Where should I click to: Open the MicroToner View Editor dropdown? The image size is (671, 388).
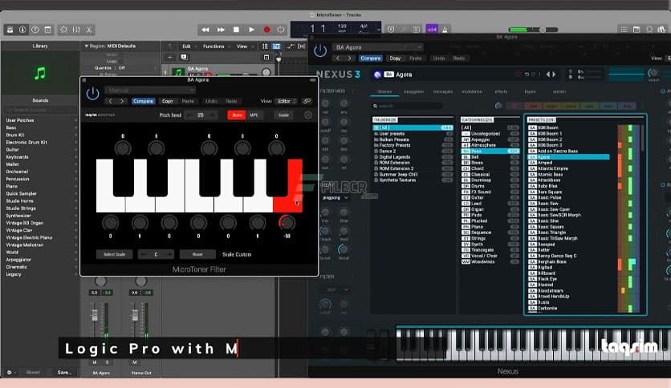coord(285,101)
